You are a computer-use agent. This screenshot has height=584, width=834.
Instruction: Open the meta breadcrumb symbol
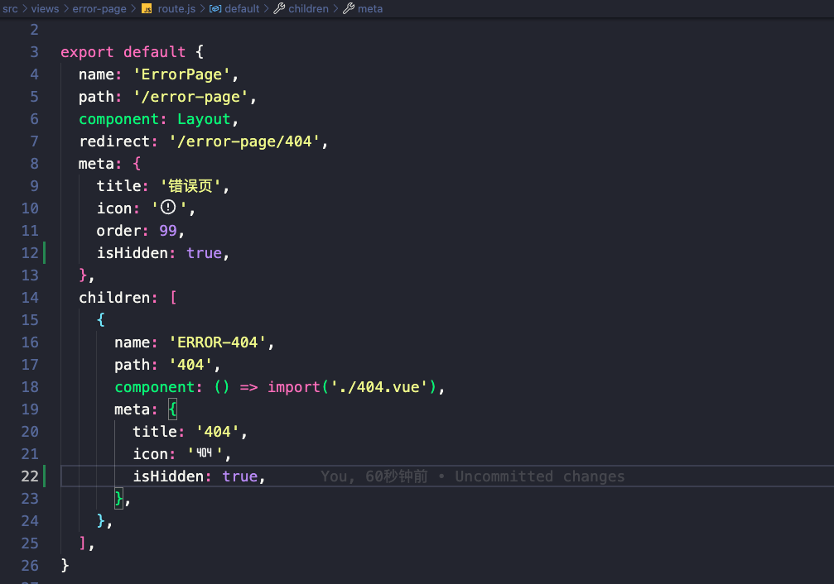[x=370, y=8]
